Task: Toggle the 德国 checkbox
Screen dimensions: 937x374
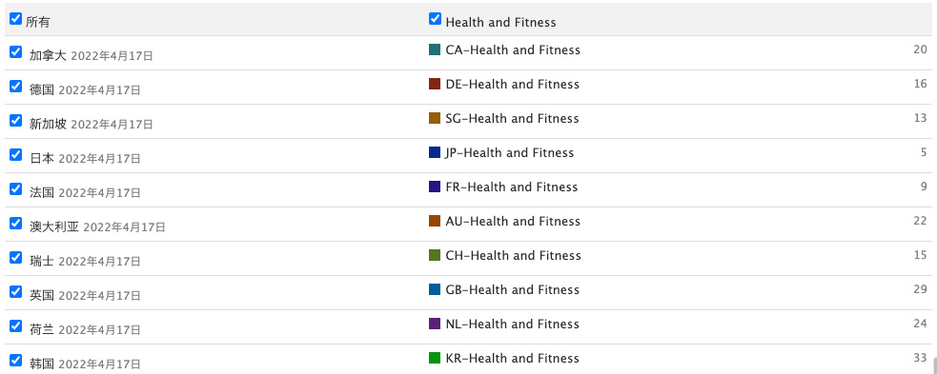Action: [16, 86]
